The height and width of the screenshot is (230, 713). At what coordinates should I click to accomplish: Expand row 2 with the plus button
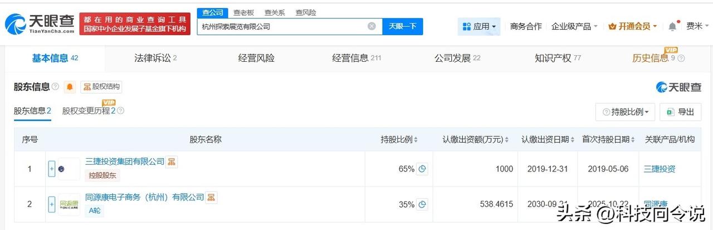point(52,204)
